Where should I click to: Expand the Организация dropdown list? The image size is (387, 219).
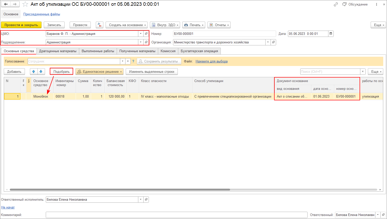point(268,42)
